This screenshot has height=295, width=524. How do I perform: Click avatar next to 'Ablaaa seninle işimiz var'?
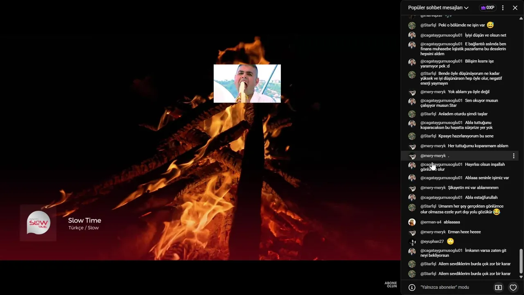(412, 178)
